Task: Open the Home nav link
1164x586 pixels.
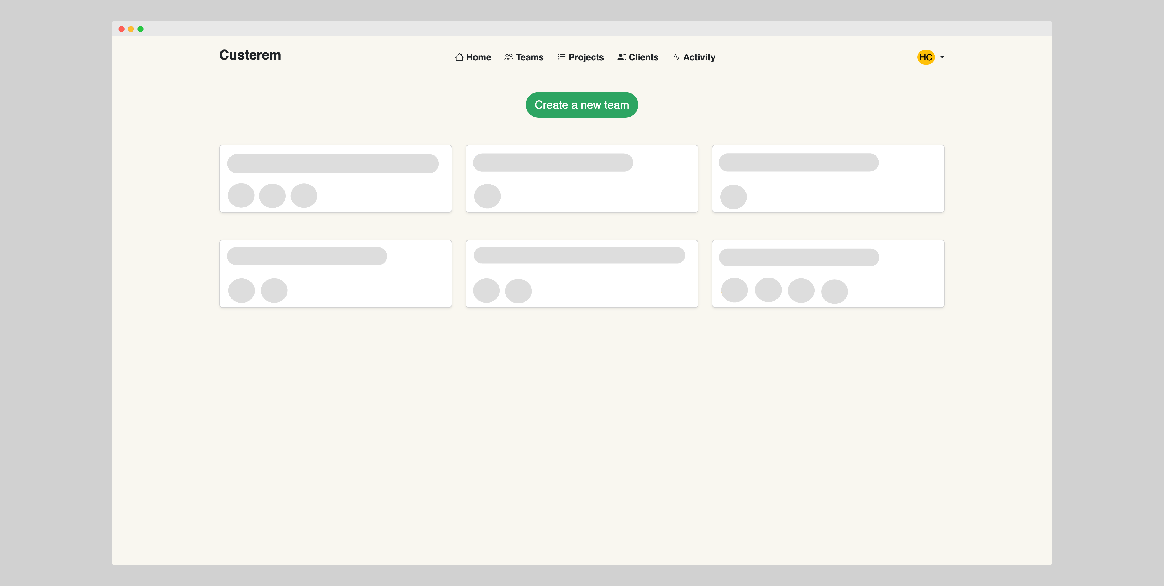Action: tap(473, 57)
